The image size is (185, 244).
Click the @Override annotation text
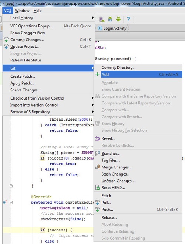coord(41,197)
